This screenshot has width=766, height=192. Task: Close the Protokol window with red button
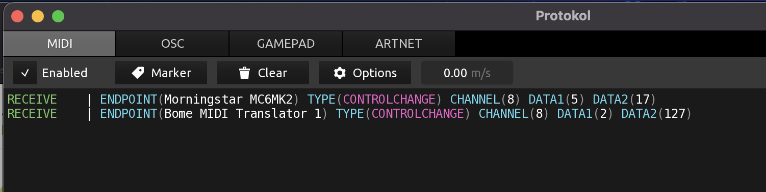coord(17,16)
